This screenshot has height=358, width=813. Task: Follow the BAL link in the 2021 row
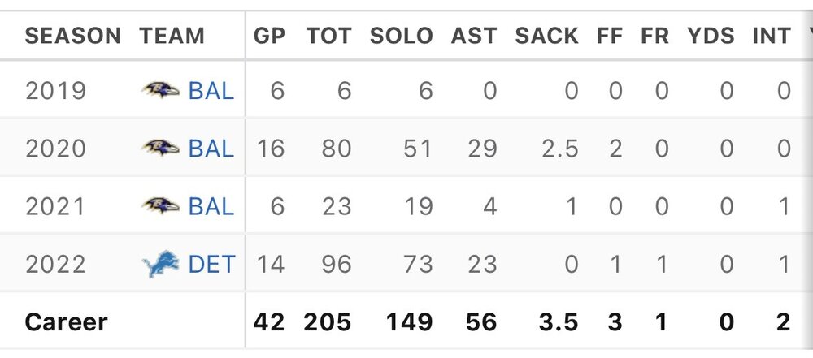[211, 206]
